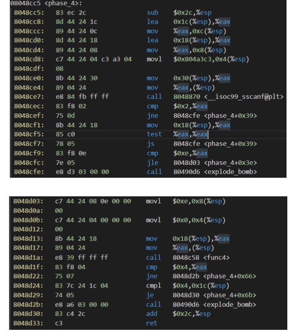Click the operand "$0x4,0x1c(%esp)"
This screenshot has height=333, width=296.
(201, 286)
